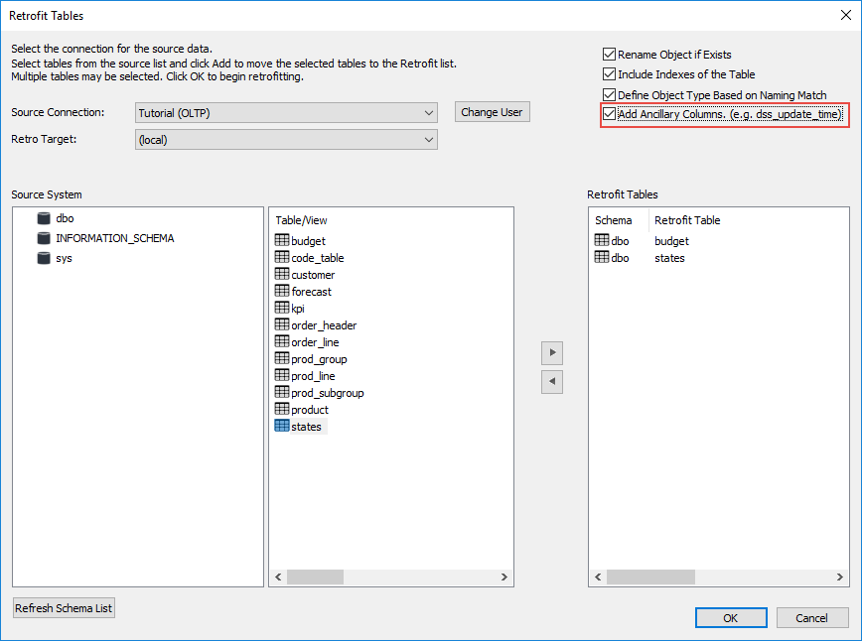Select the states row in Retrofit Tables
The image size is (862, 641).
[x=669, y=258]
